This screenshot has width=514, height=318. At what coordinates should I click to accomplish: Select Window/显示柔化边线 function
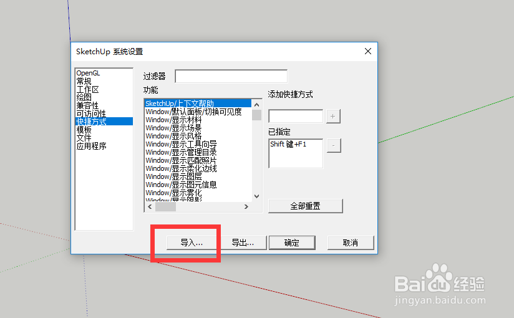198,168
